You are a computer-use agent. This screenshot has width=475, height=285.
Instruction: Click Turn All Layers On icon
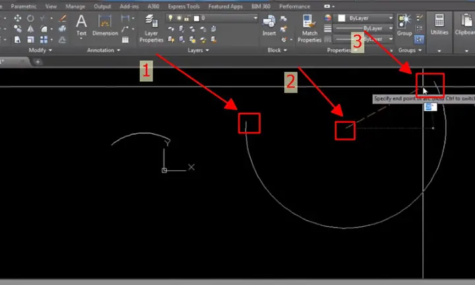click(x=171, y=40)
